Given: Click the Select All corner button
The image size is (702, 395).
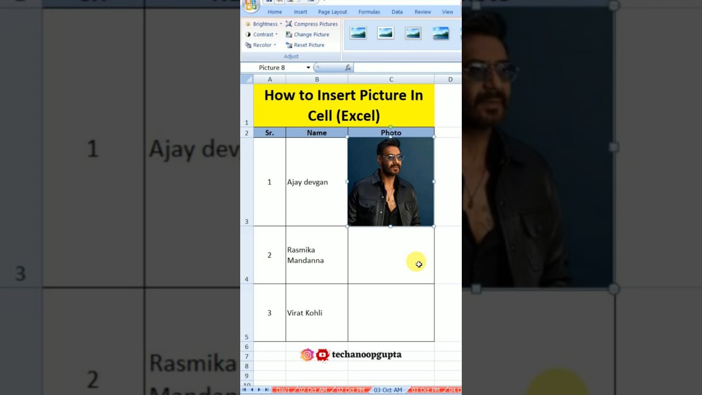Looking at the screenshot, I should click(247, 80).
